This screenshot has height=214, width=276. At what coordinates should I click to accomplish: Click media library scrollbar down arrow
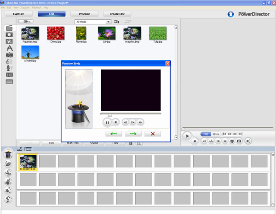tap(176, 138)
